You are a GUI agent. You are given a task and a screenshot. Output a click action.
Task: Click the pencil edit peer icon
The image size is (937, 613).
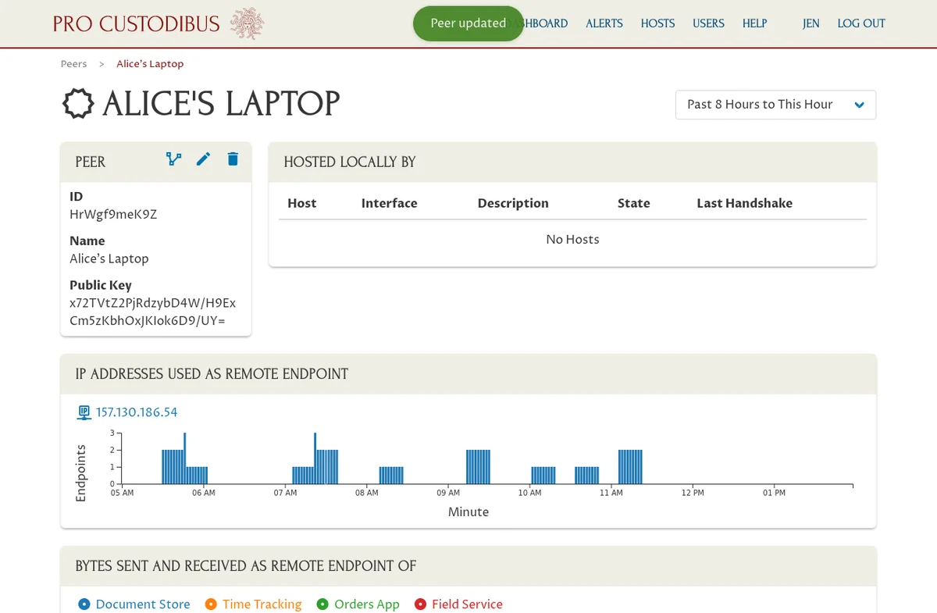tap(203, 159)
